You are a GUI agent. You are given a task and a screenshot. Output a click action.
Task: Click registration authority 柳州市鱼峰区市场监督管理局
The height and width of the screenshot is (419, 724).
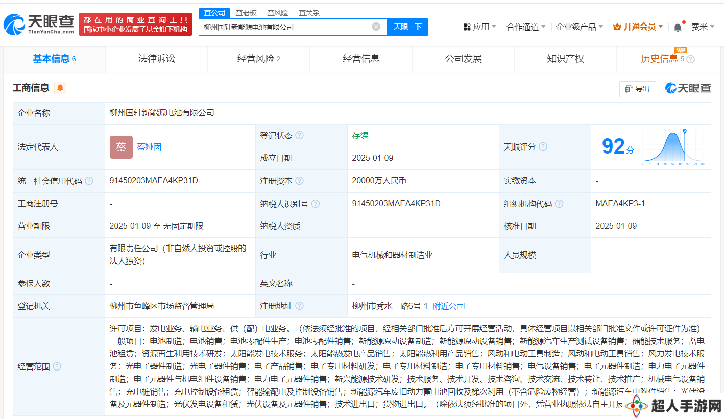[162, 306]
